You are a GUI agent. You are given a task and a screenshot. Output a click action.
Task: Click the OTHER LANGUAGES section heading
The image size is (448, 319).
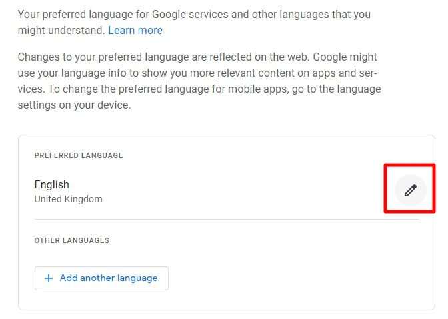[x=72, y=240]
